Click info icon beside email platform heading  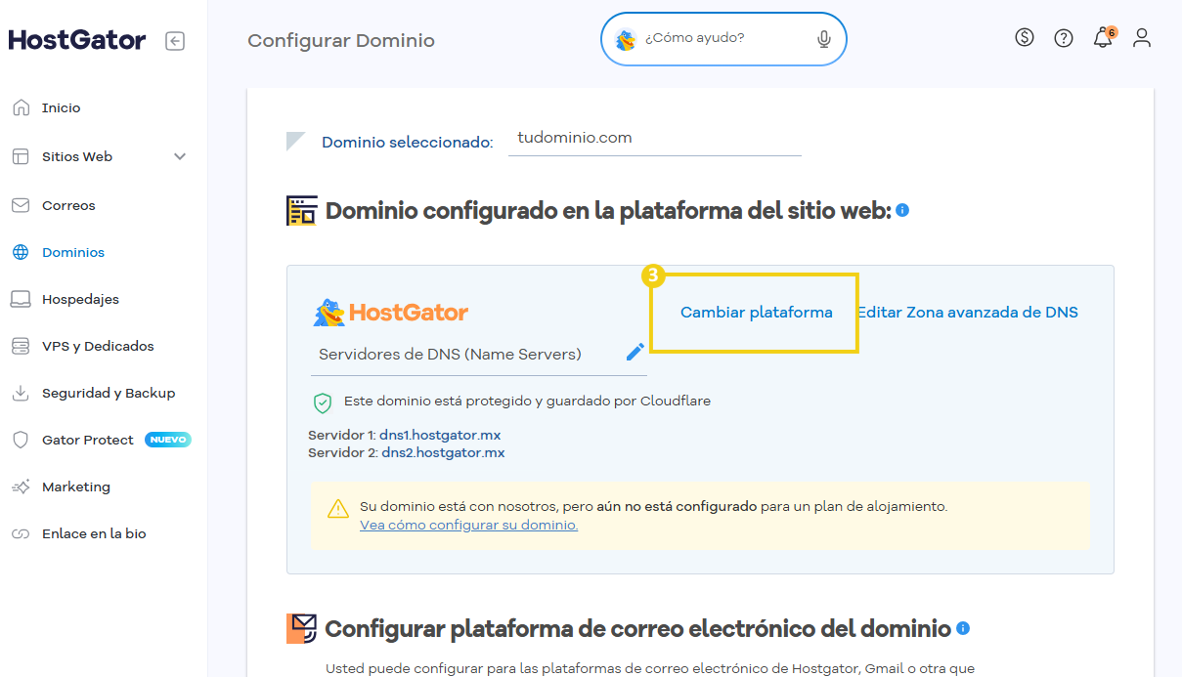(963, 628)
